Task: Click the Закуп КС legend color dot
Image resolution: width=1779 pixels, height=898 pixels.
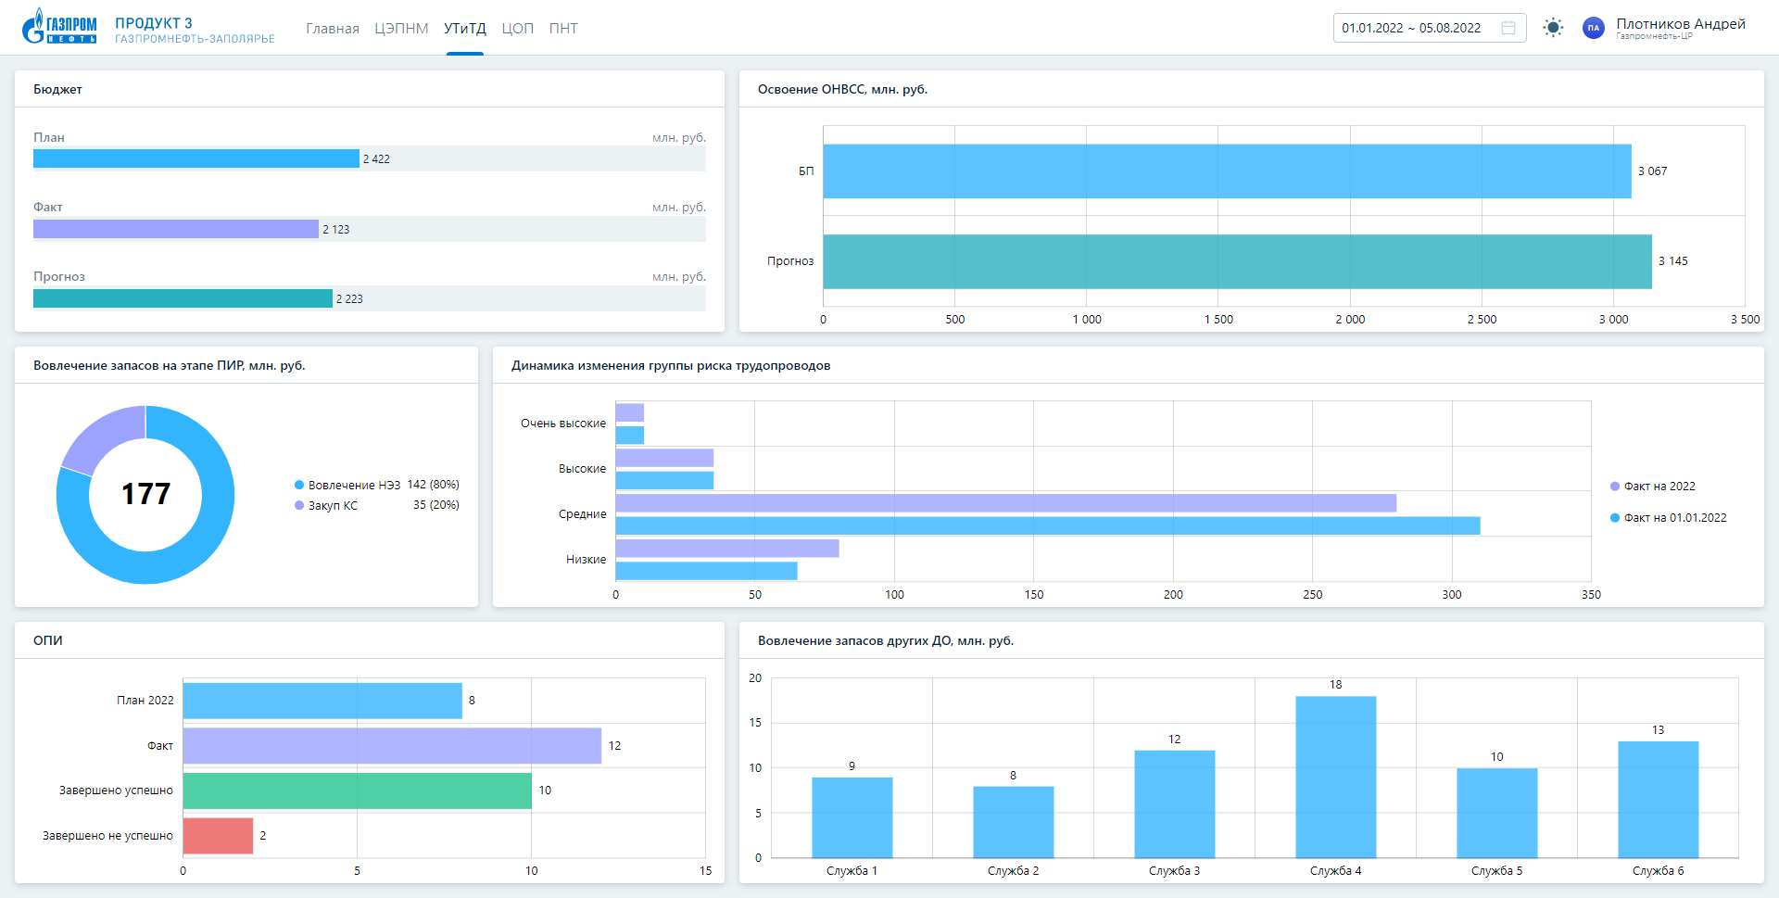Action: click(x=299, y=506)
